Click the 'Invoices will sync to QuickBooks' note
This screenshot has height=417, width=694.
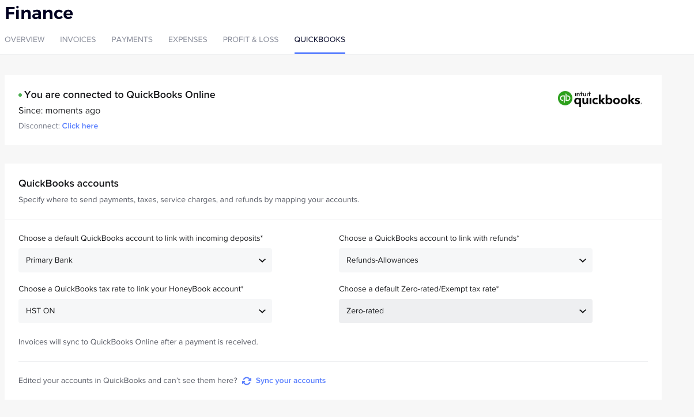pos(138,342)
